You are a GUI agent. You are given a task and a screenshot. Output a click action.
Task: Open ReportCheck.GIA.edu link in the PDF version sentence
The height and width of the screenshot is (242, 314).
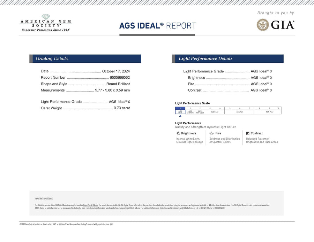(133, 208)
